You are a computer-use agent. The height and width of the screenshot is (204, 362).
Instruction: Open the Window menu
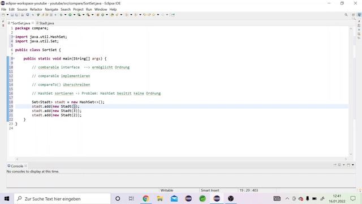(101, 10)
